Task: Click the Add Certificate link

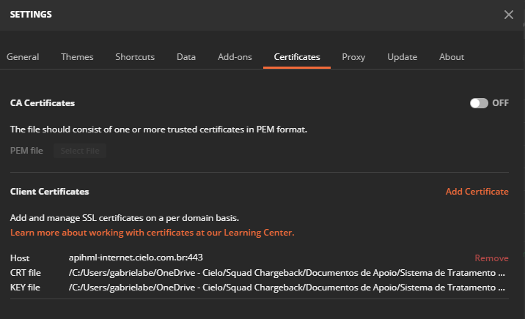Action: (x=477, y=192)
